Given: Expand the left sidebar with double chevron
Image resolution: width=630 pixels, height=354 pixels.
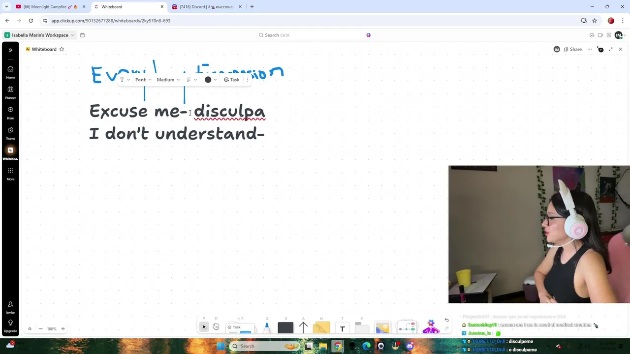Looking at the screenshot, I should [x=10, y=50].
